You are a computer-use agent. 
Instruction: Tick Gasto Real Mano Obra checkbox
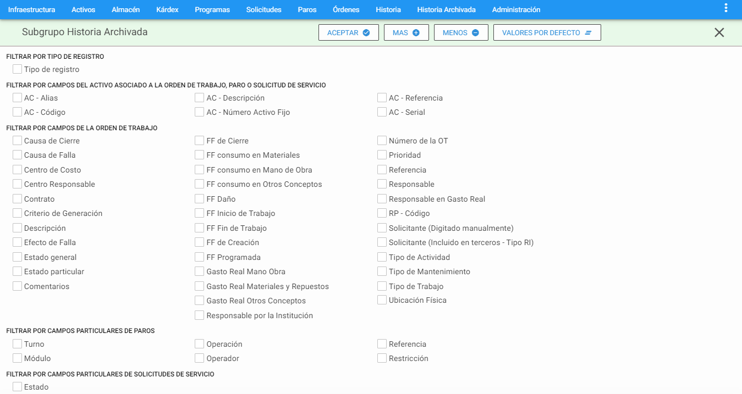click(200, 271)
